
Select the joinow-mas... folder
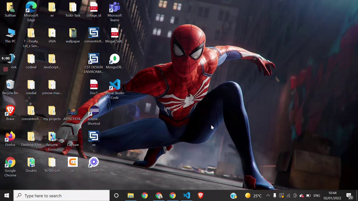[x=52, y=87]
